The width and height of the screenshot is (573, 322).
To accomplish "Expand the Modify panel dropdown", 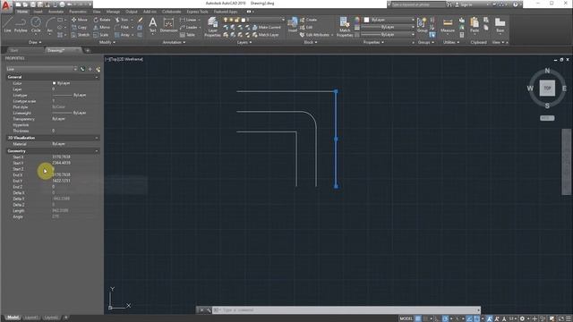I will click(107, 42).
